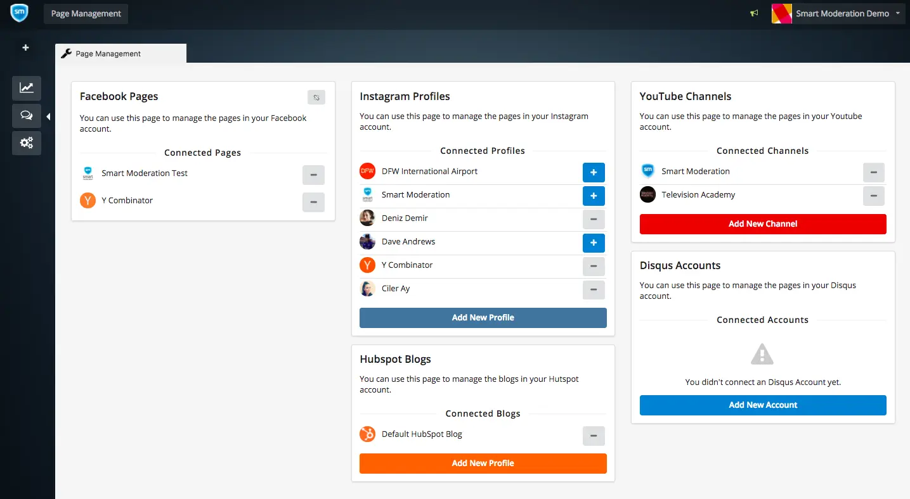Click the megaphone announcements icon

pos(754,13)
